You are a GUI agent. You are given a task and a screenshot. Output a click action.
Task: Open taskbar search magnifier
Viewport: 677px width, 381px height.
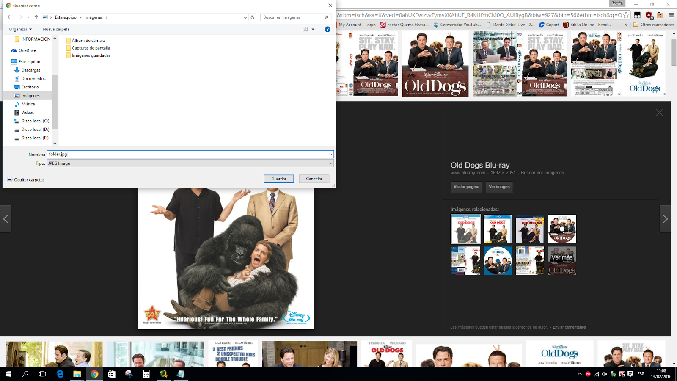pos(25,374)
